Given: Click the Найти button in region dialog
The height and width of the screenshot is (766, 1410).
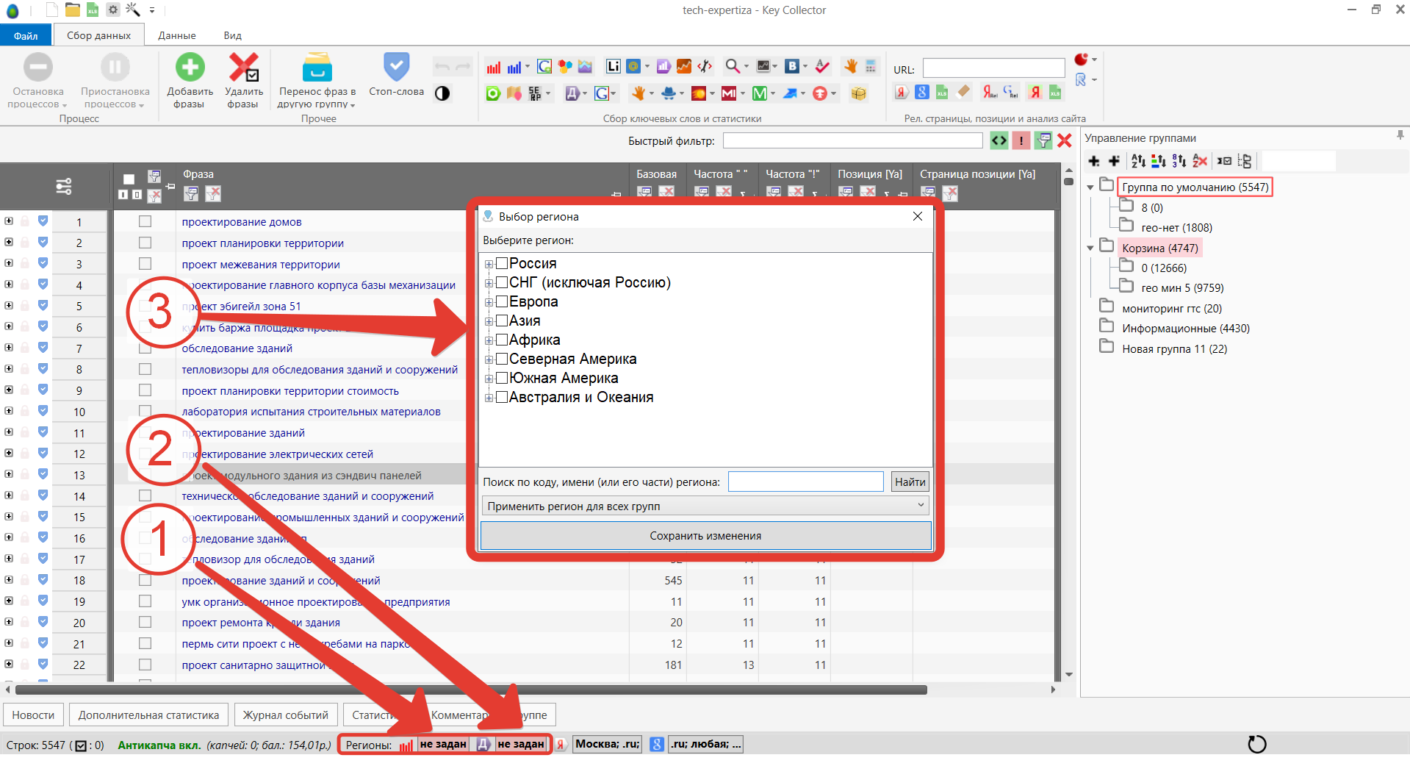Looking at the screenshot, I should coord(910,482).
